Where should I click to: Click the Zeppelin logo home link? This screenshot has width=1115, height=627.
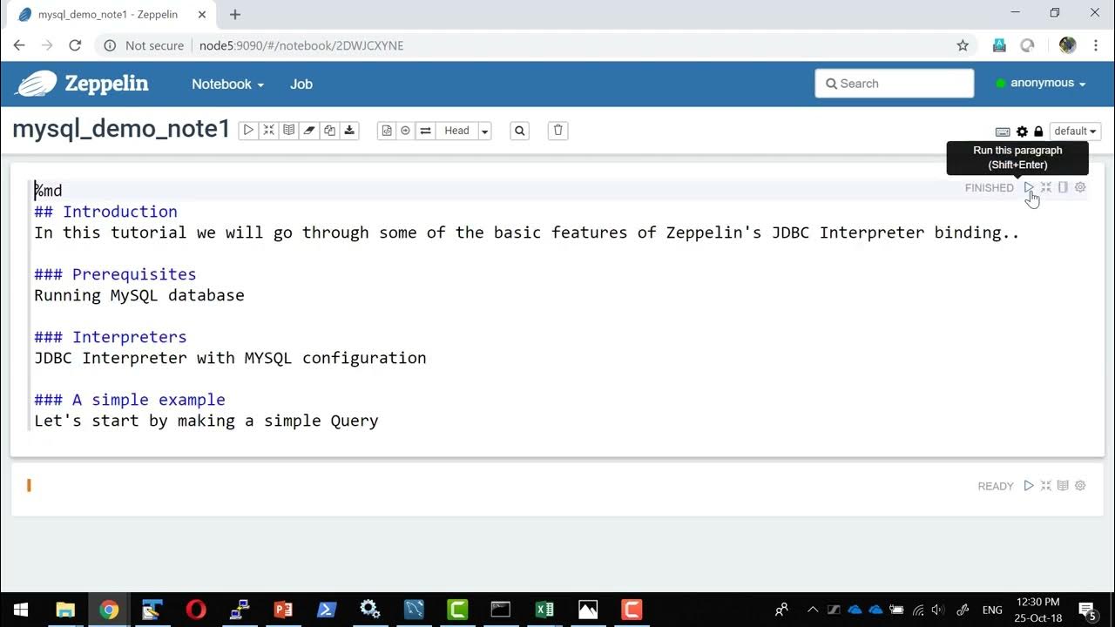coord(83,84)
